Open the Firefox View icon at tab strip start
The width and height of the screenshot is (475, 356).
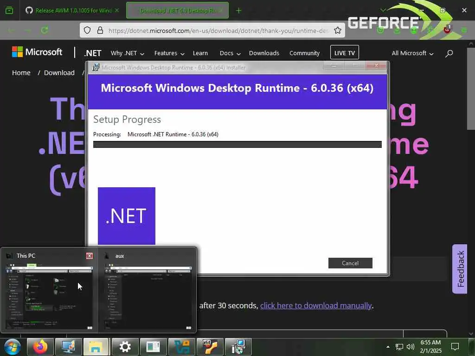[9, 10]
